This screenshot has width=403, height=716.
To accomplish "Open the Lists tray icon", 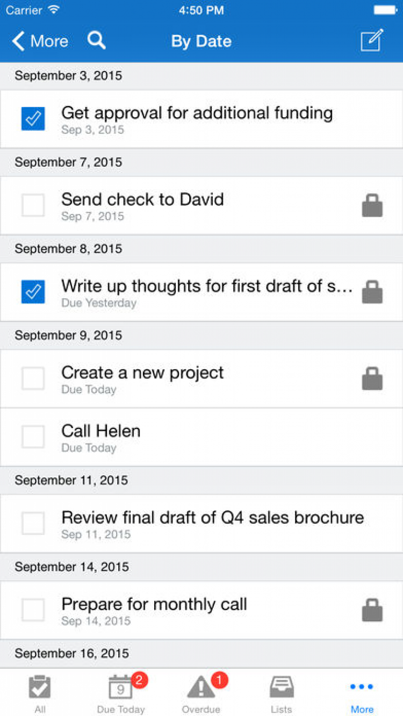I will 281,693.
